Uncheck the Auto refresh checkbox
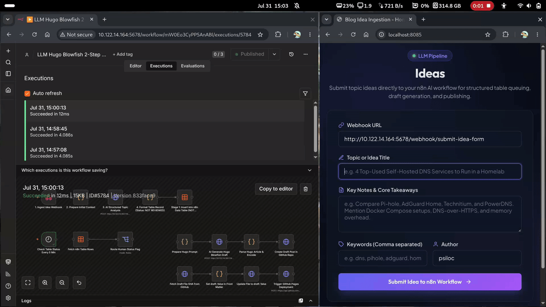The image size is (546, 307). tap(27, 93)
